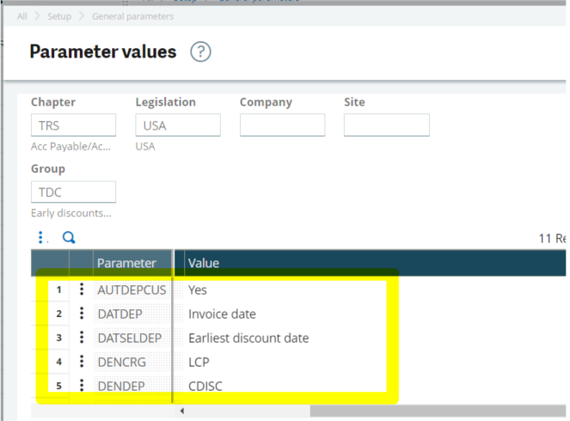Image resolution: width=570 pixels, height=421 pixels.
Task: Focus the empty Site input field
Action: coord(386,125)
